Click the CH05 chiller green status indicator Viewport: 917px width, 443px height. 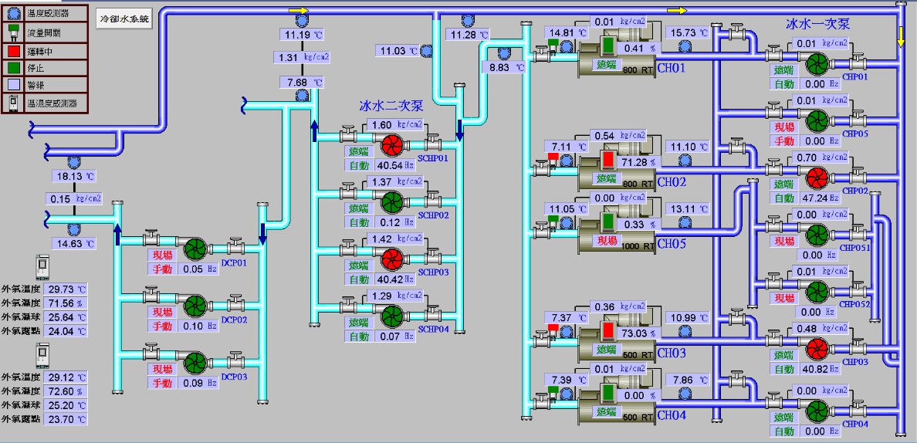coord(609,221)
